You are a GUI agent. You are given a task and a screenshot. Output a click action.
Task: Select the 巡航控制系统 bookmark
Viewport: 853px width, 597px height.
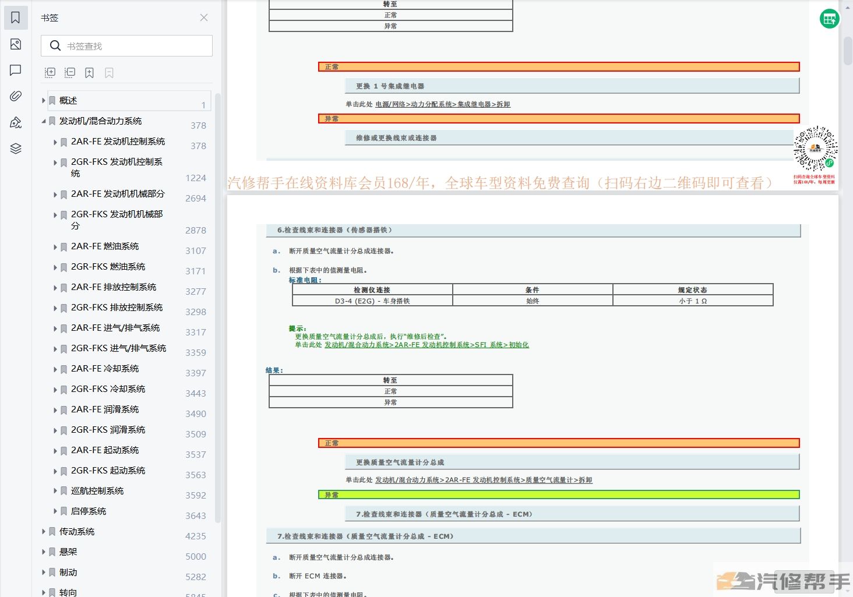[97, 491]
